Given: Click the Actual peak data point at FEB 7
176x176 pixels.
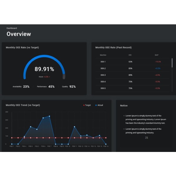Looking at the screenshot, I should (49, 116).
